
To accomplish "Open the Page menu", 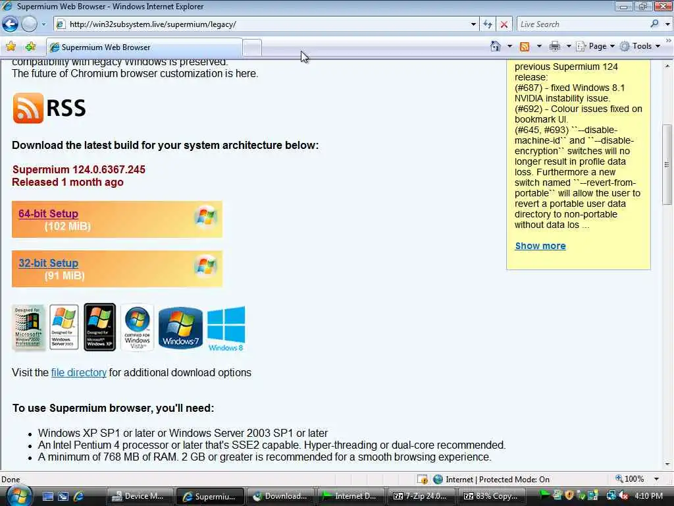I will click(x=595, y=46).
